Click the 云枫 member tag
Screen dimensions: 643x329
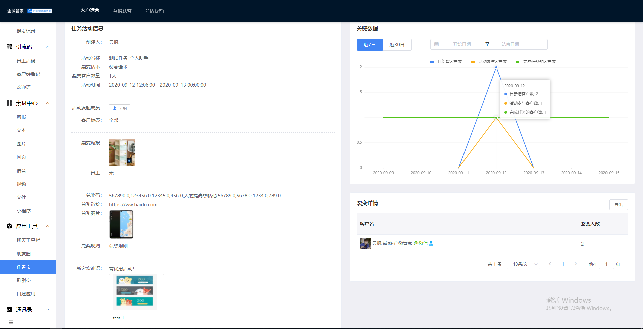coord(119,108)
